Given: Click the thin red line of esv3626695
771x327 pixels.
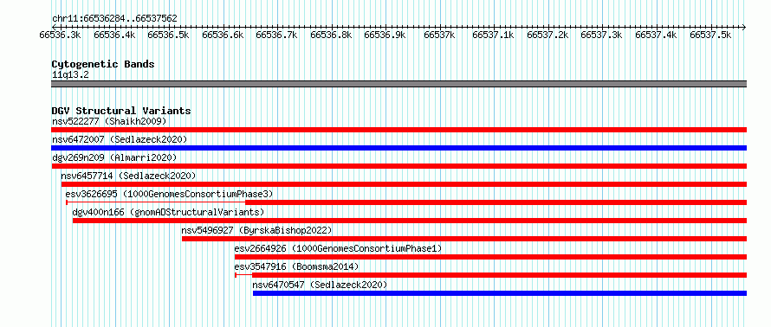Looking at the screenshot, I should pos(156,202).
